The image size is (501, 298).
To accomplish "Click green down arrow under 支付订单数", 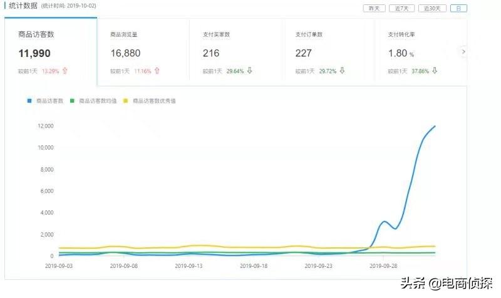I will pyautogui.click(x=341, y=71).
